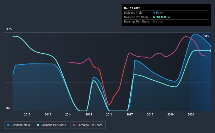Click the 2014 x-axis label
215x133 pixels.
click(x=68, y=114)
